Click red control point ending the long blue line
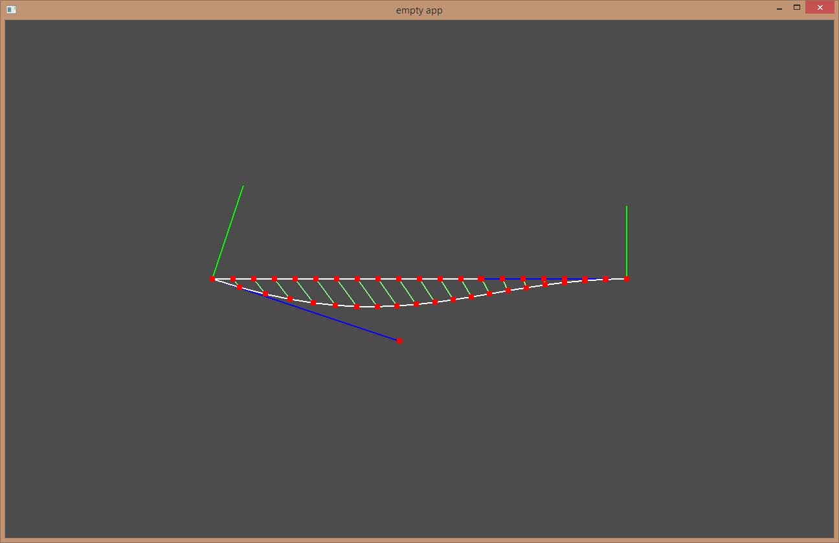This screenshot has height=543, width=839. [x=399, y=341]
